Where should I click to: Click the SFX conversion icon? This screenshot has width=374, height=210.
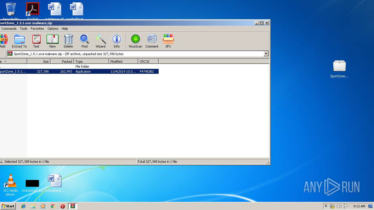(x=168, y=41)
